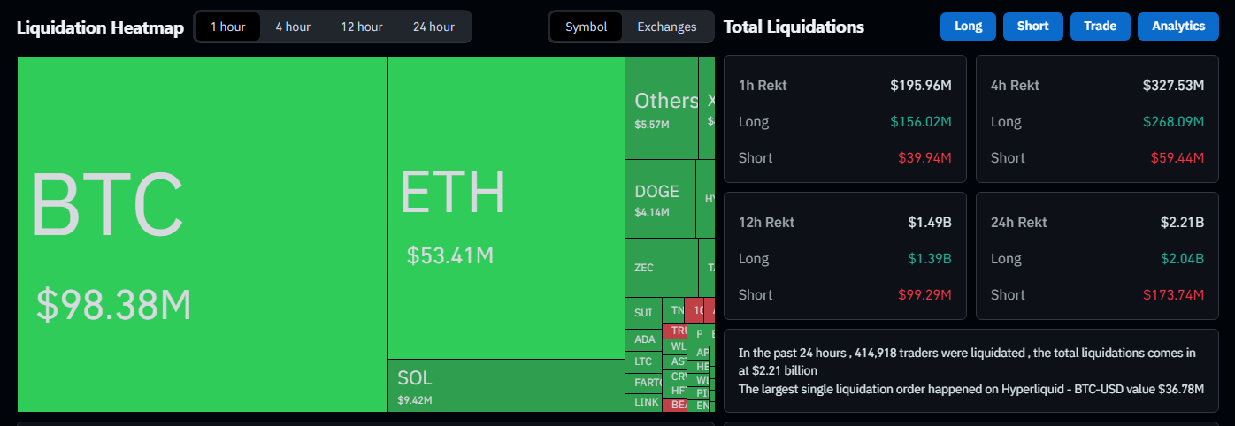This screenshot has width=1235, height=426.
Task: Click the blue Short button
Action: [1032, 27]
